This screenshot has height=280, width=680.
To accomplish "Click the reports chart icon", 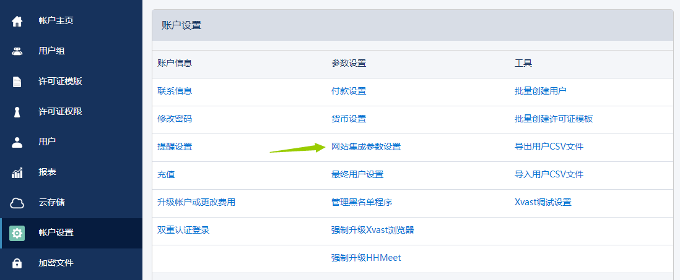I will 17,172.
